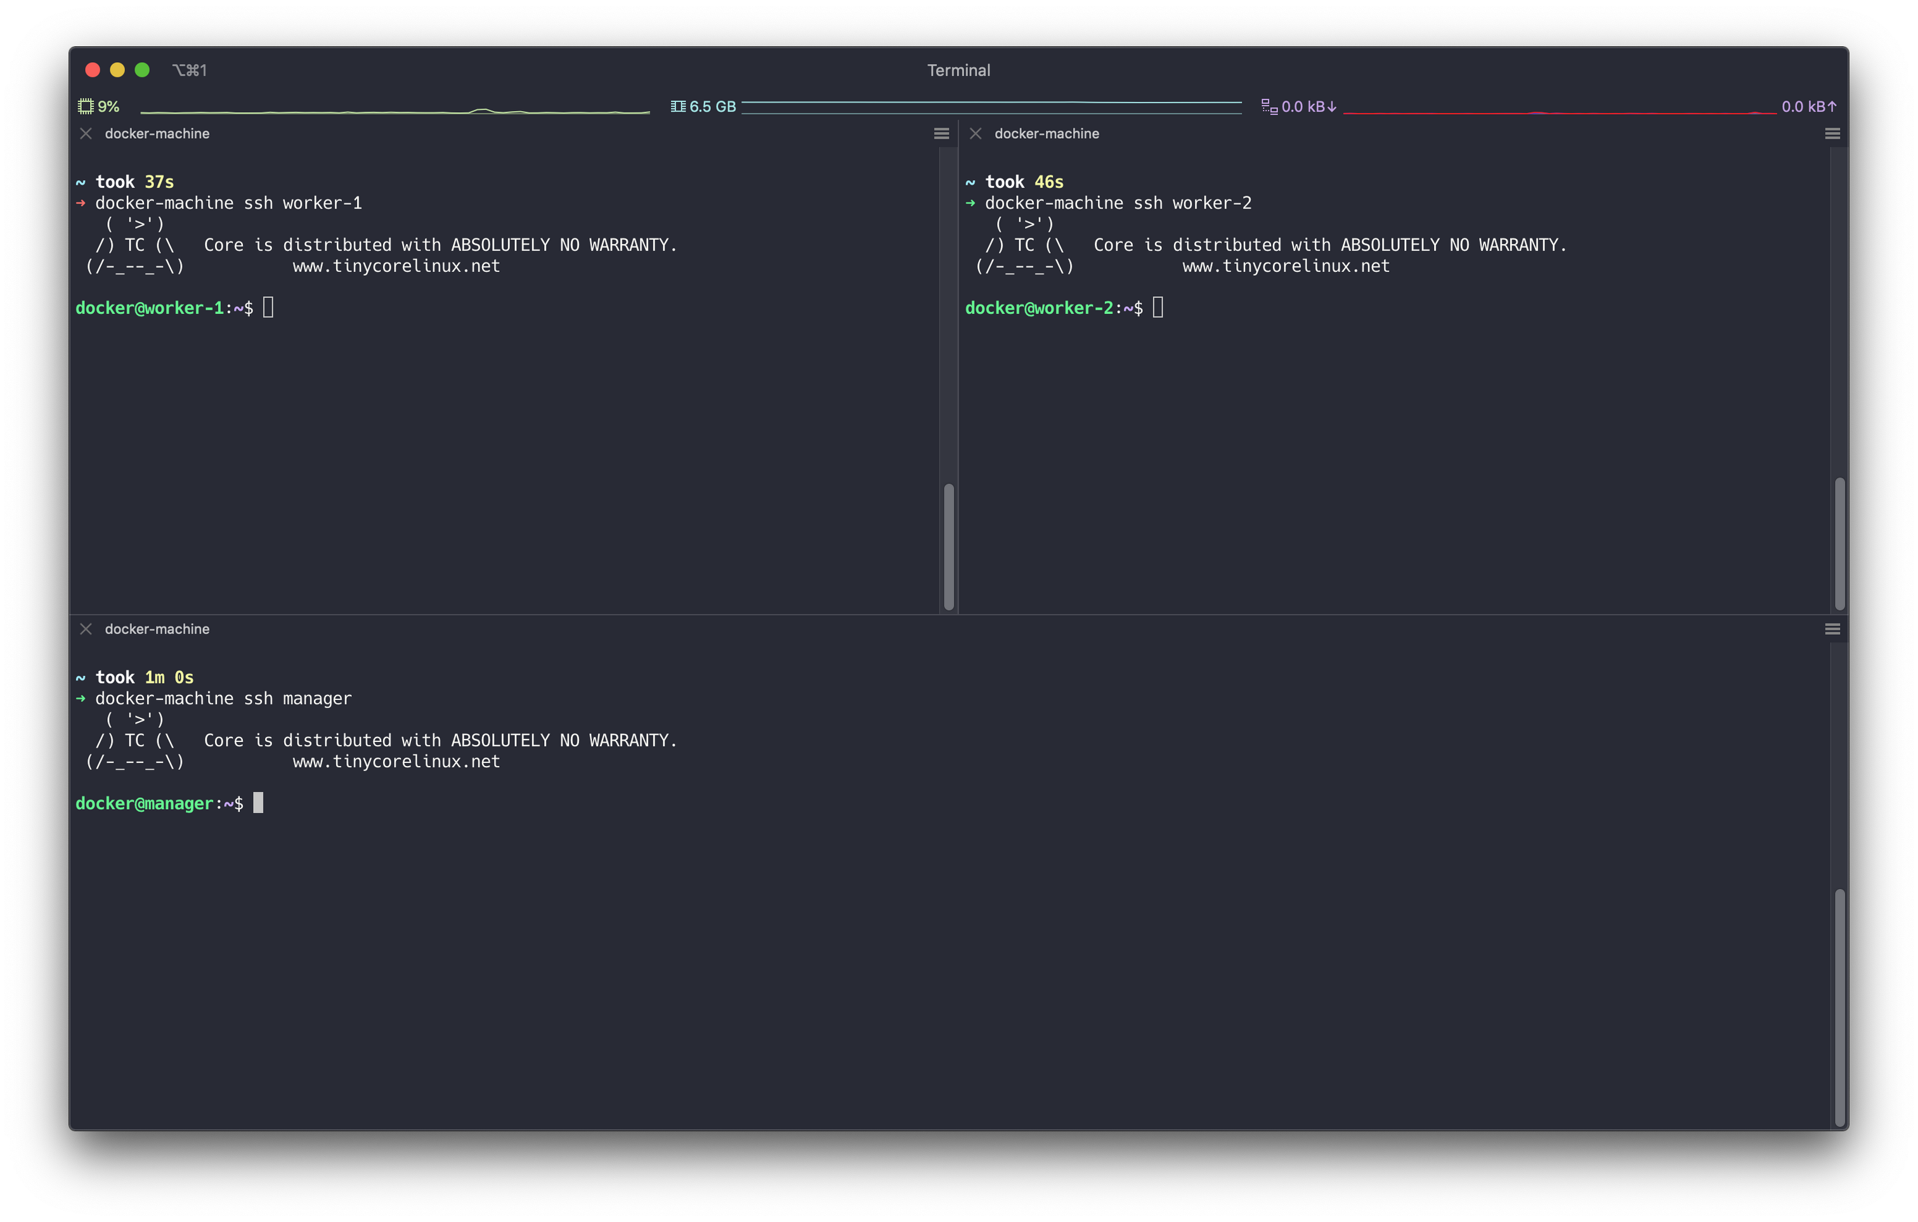Click the CPU usage icon in the status bar
The height and width of the screenshot is (1222, 1918).
pyautogui.click(x=85, y=105)
